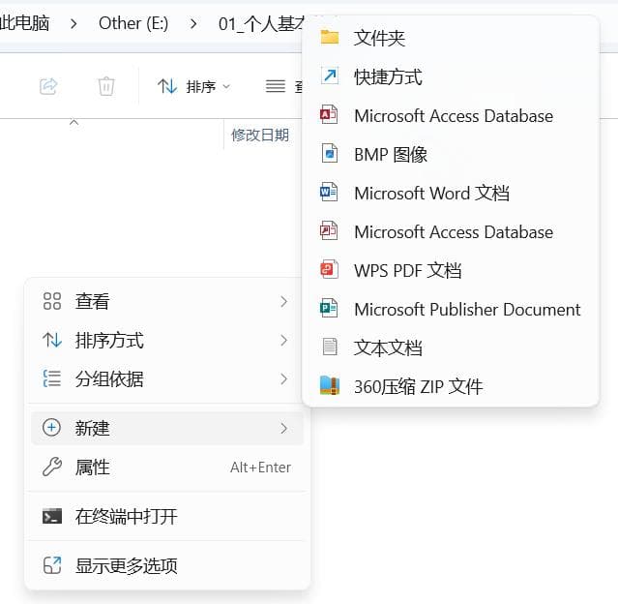Click the 修改日期 column header

point(260,135)
